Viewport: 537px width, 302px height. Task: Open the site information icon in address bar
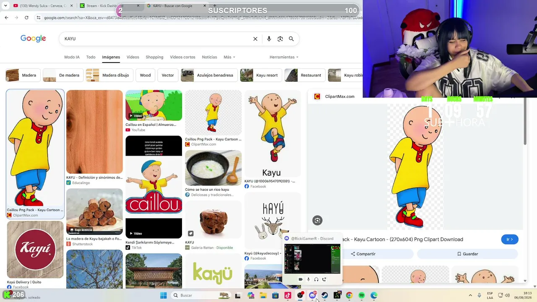click(x=39, y=18)
